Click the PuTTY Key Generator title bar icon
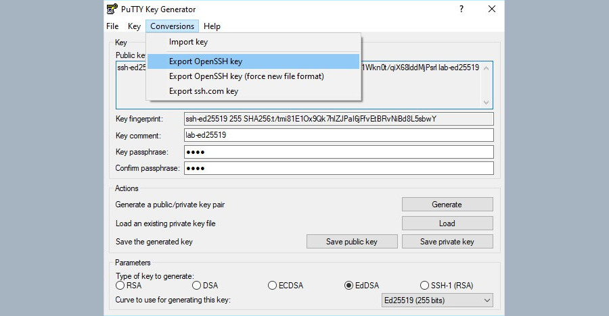The height and width of the screenshot is (316, 609). coord(112,9)
